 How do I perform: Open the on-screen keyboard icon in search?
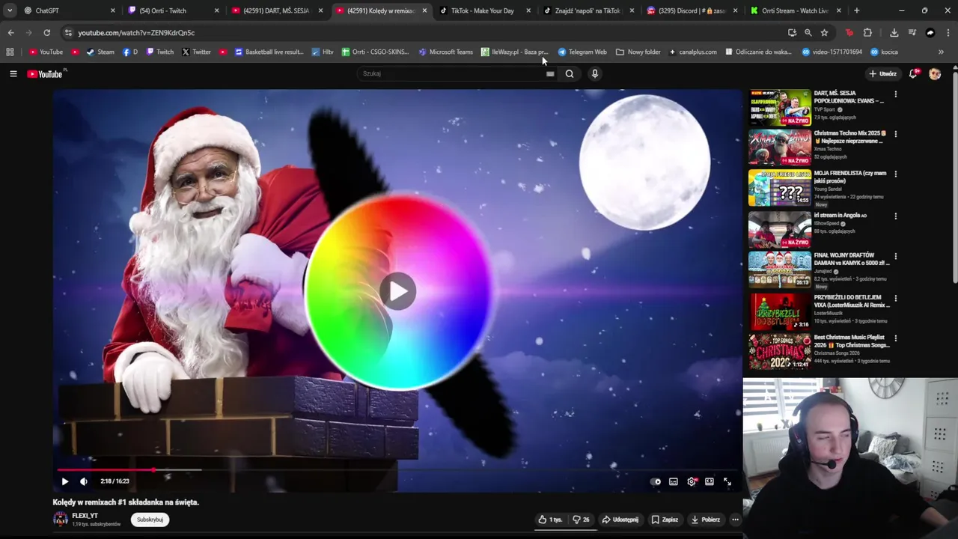pos(550,73)
